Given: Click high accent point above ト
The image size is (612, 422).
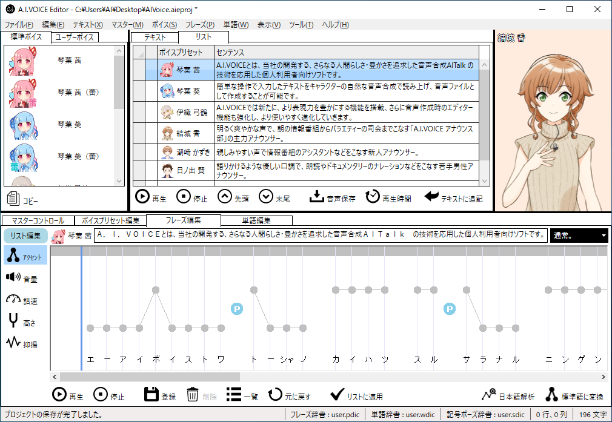Looking at the screenshot, I should [254, 290].
